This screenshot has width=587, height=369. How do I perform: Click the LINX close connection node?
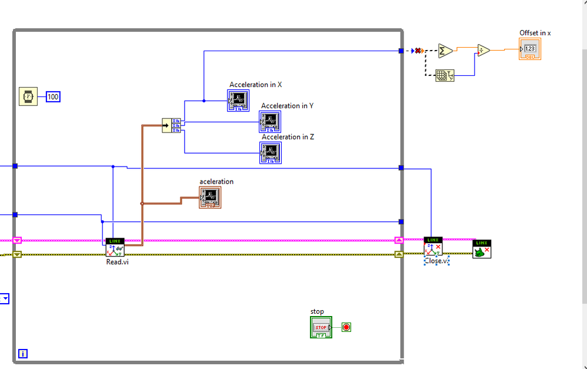point(482,249)
